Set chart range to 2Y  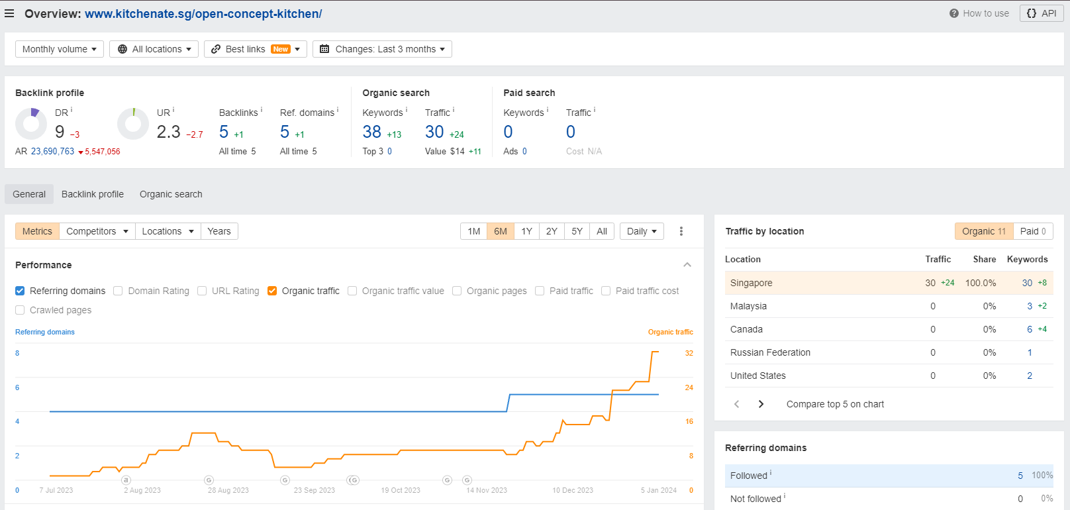[x=552, y=231]
